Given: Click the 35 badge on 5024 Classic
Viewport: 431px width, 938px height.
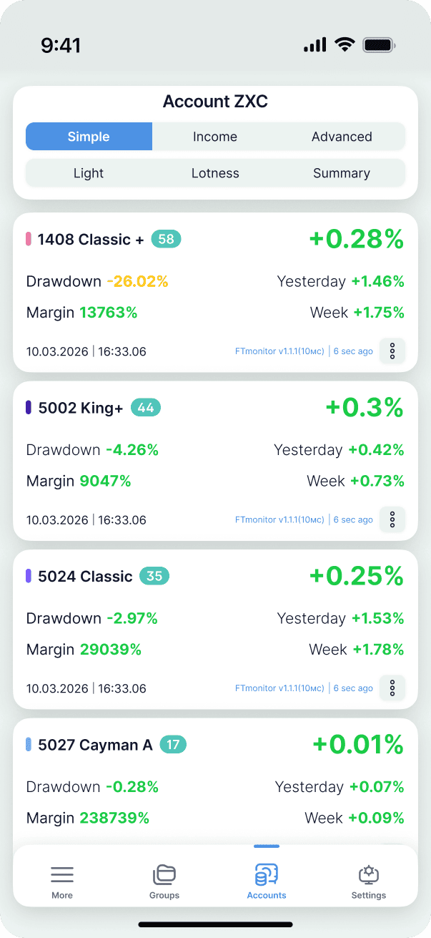Looking at the screenshot, I should (154, 576).
